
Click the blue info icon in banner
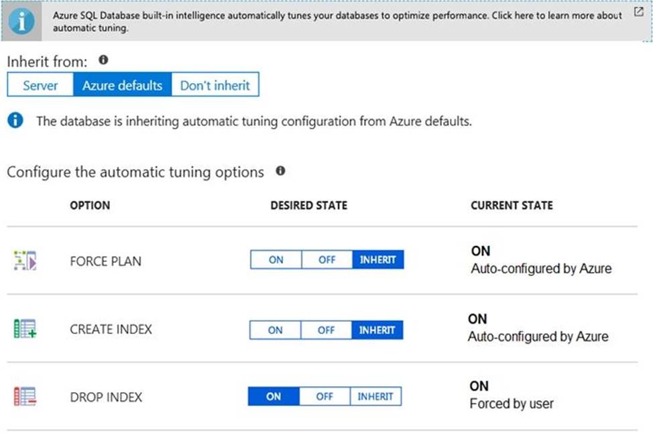23,21
